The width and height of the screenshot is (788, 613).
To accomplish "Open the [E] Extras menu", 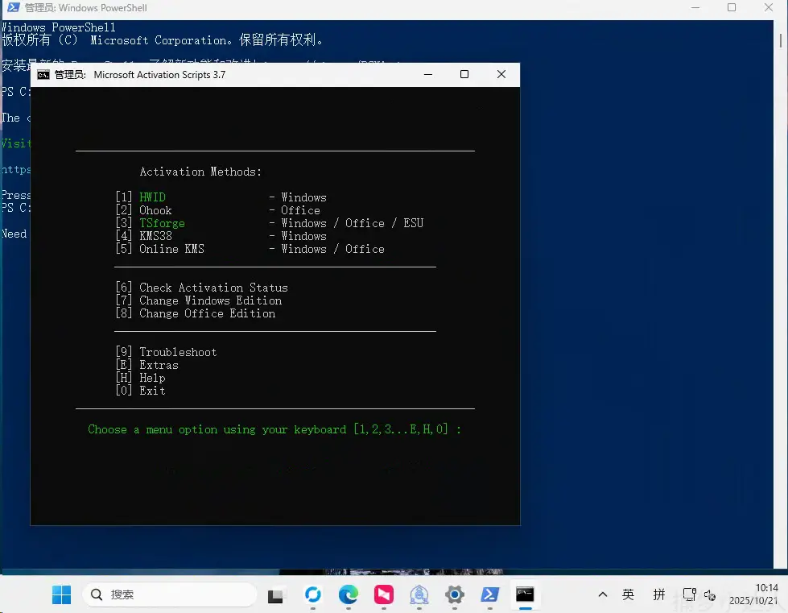I will 159,364.
